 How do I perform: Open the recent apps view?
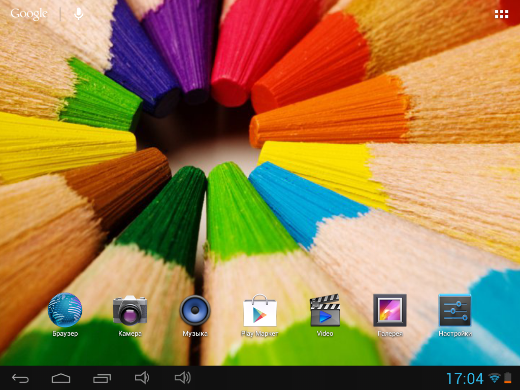pos(102,378)
